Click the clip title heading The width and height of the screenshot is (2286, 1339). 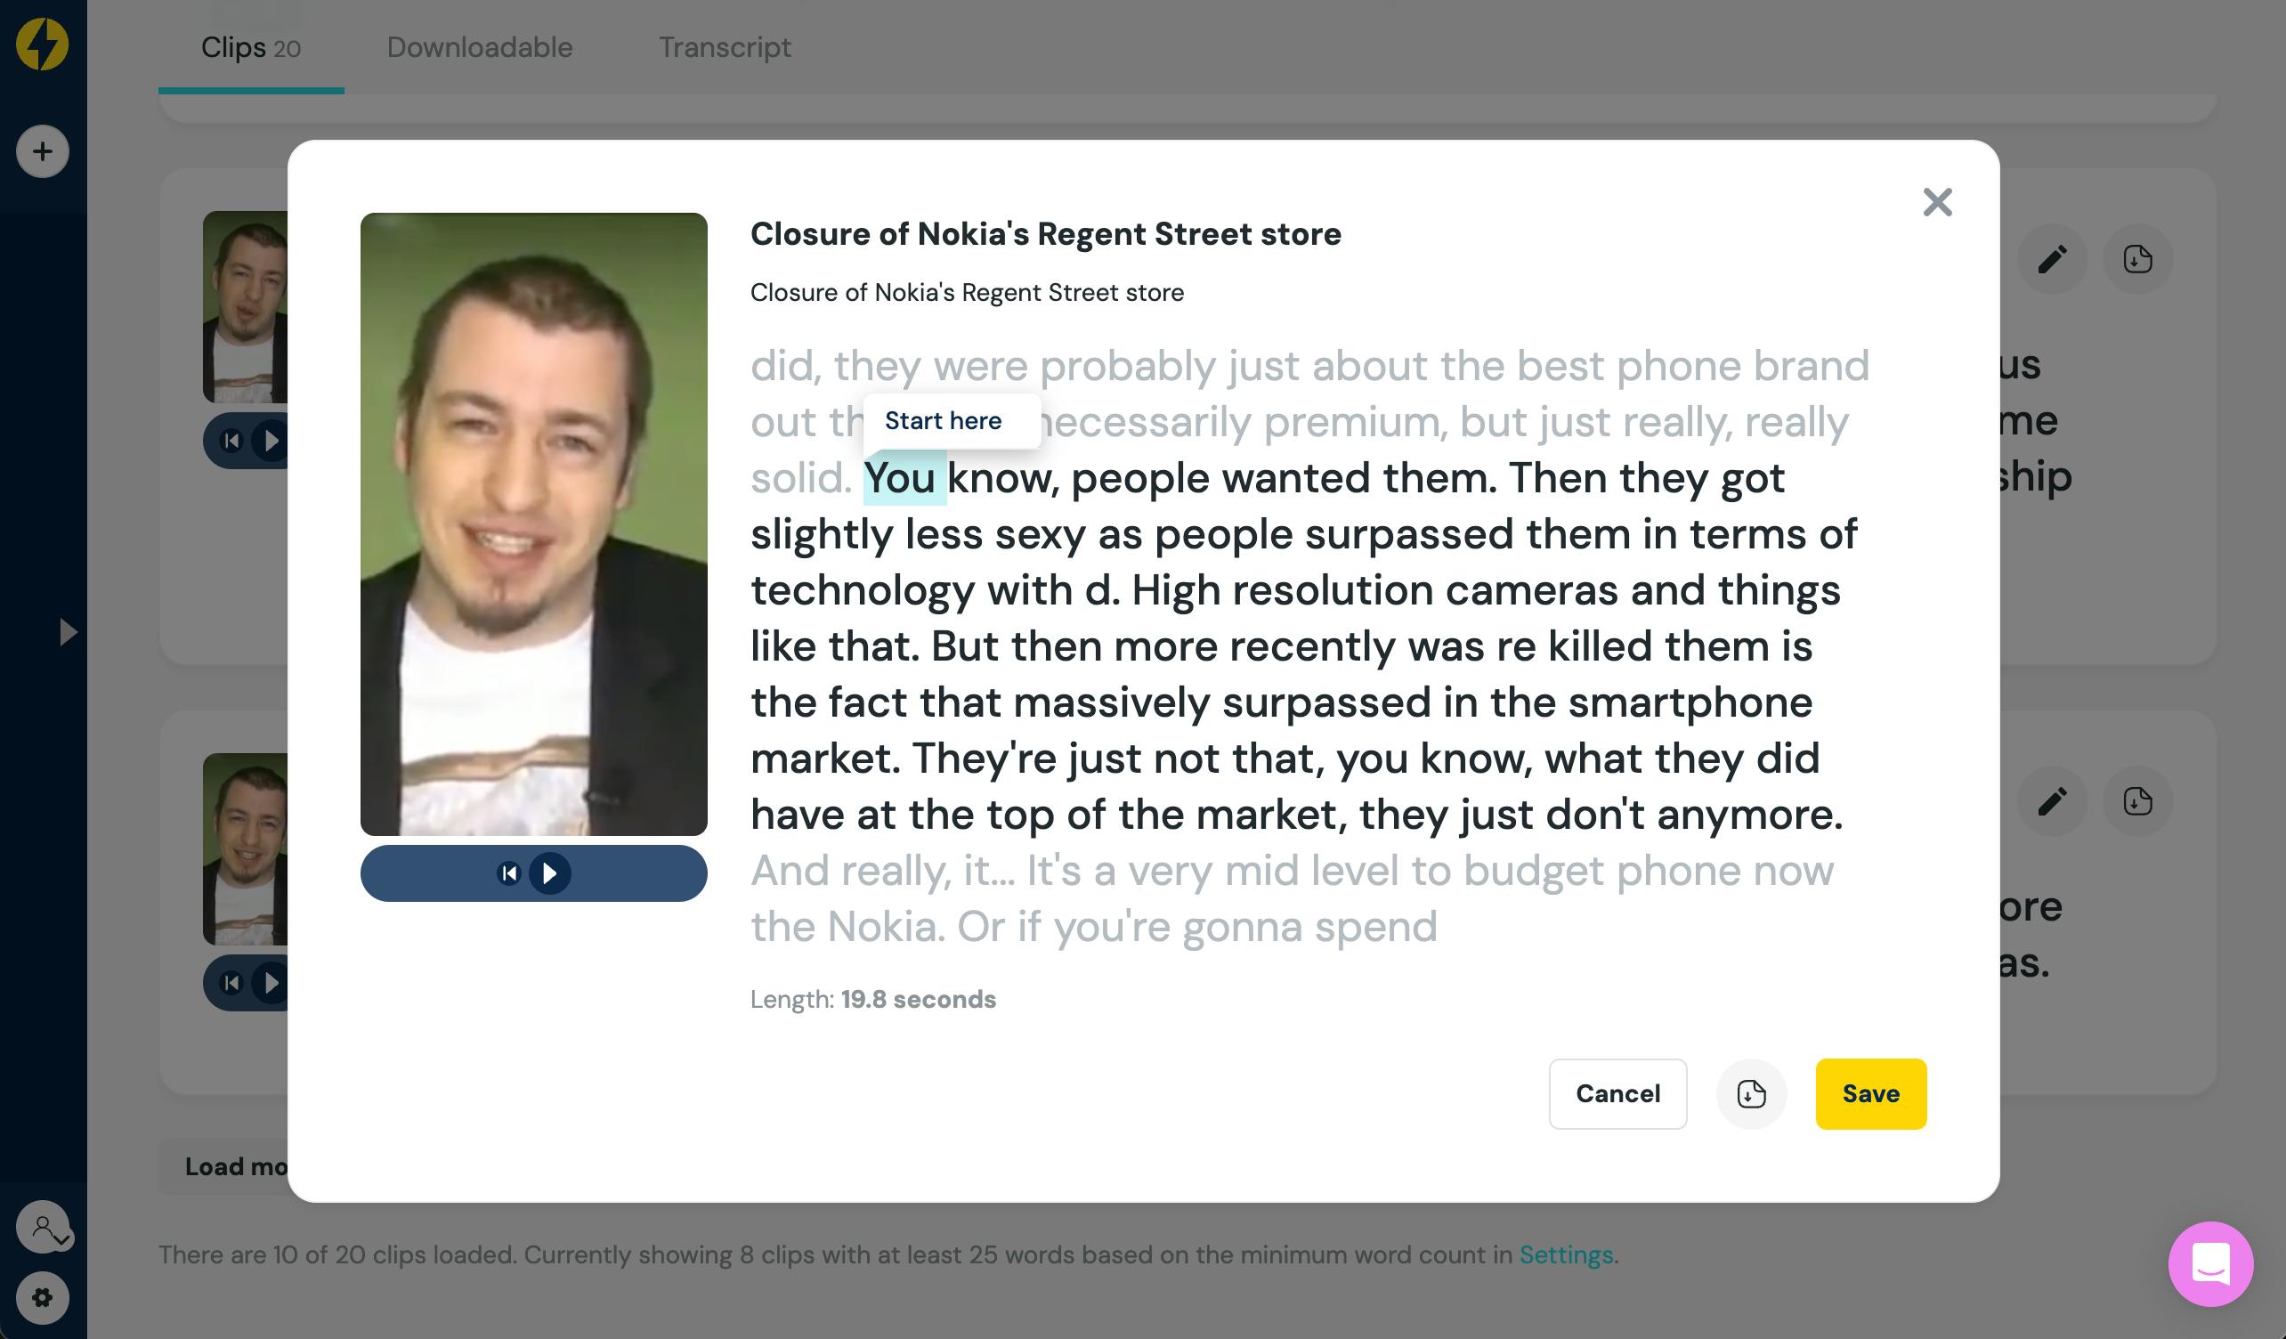[x=1045, y=234]
